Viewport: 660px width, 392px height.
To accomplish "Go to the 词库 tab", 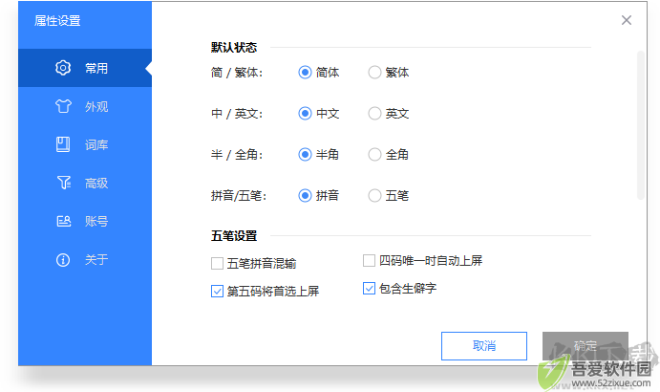I will [x=85, y=144].
